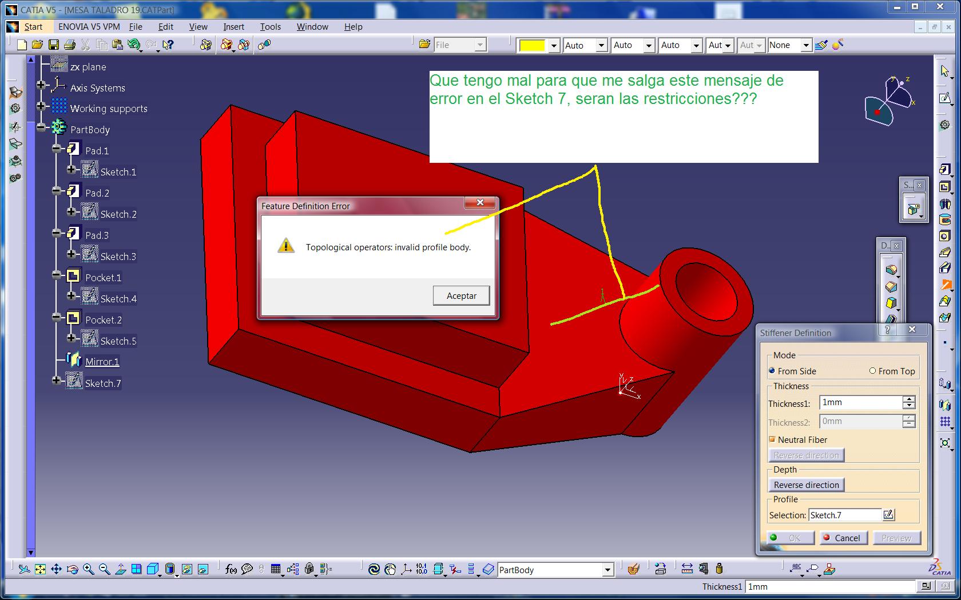Click the sketch edit icon beside Selection field
Screen dimensions: 961x600
(x=888, y=515)
